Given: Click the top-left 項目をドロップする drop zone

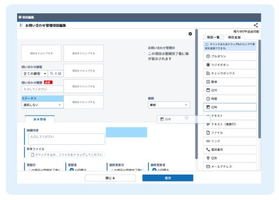Looking at the screenshot, I should click(x=41, y=53).
